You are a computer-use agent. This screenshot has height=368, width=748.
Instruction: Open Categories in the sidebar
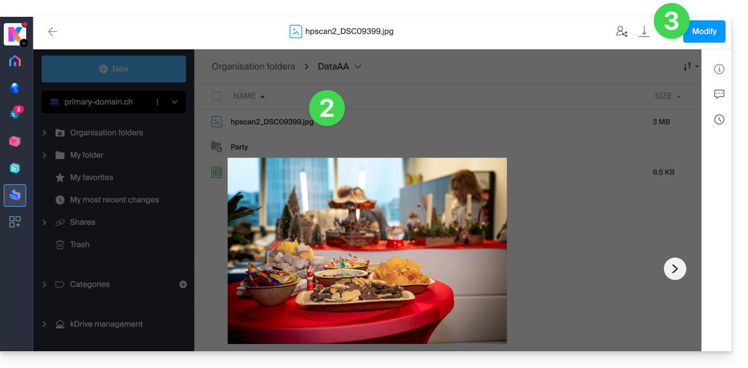click(90, 285)
